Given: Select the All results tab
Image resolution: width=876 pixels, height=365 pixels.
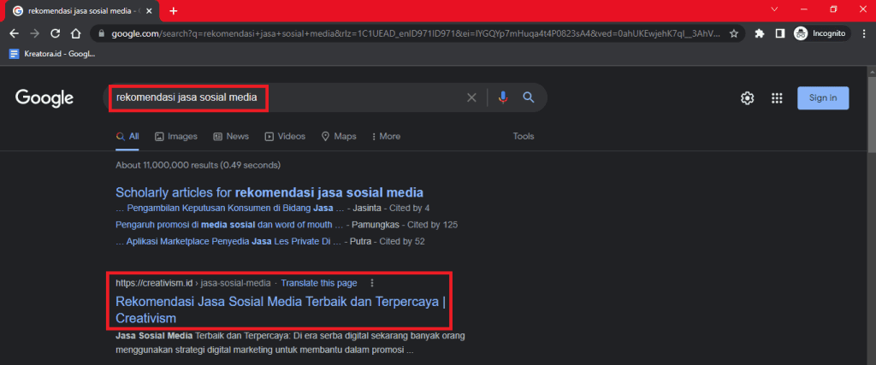Looking at the screenshot, I should tap(127, 136).
